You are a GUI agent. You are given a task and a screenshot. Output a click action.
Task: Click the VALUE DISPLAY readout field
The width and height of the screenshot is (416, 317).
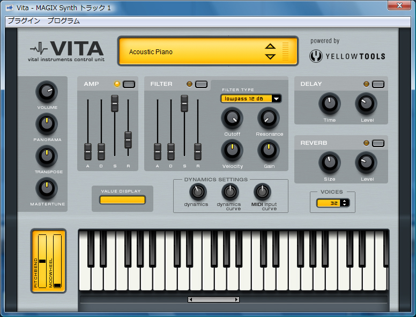(x=122, y=200)
